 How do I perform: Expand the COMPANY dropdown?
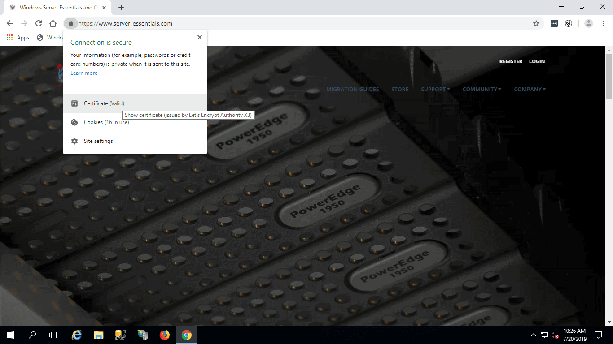click(x=530, y=90)
